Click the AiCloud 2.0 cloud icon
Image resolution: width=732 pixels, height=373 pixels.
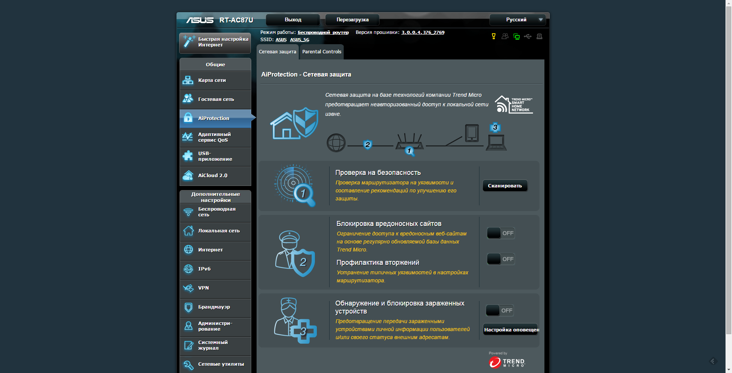pos(188,175)
